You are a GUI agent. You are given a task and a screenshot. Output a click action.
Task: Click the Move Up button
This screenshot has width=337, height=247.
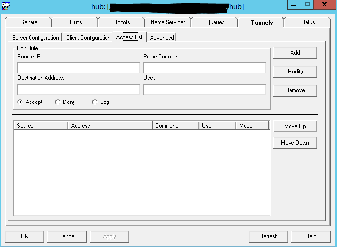coord(295,126)
